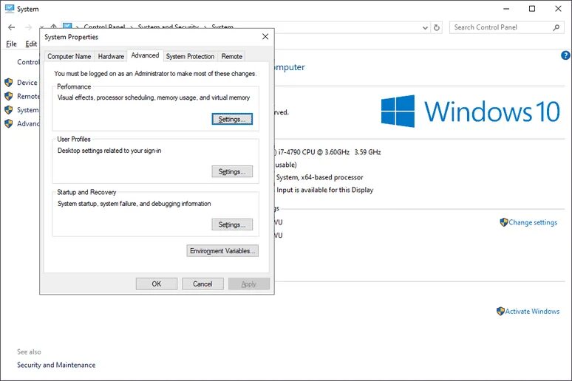Click Change settings link
Image resolution: width=572 pixels, height=381 pixels.
point(533,222)
